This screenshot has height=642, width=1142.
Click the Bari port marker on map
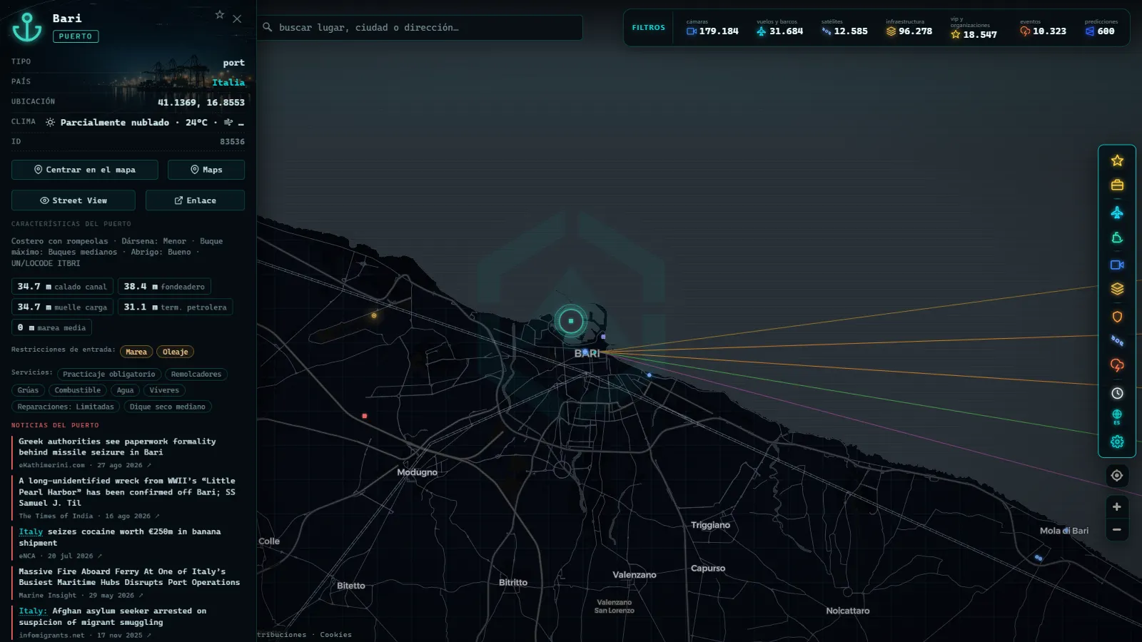570,321
